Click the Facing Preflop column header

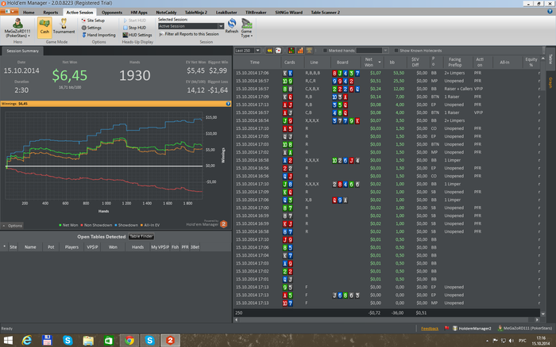[x=455, y=63]
